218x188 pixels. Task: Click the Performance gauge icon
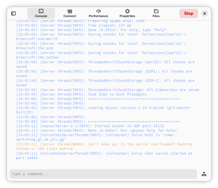pos(99,11)
